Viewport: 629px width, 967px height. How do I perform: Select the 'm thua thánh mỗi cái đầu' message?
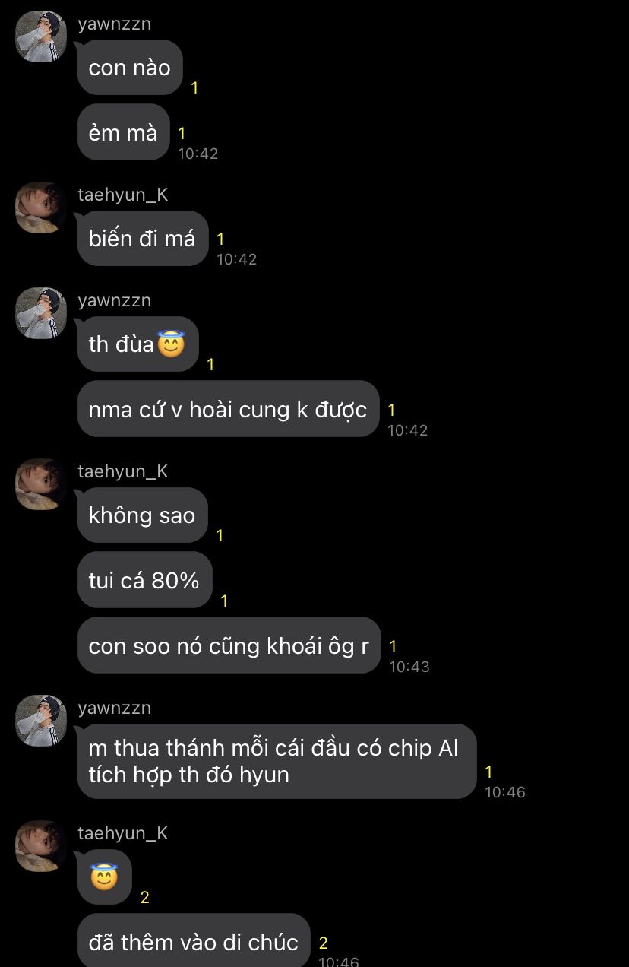(277, 761)
